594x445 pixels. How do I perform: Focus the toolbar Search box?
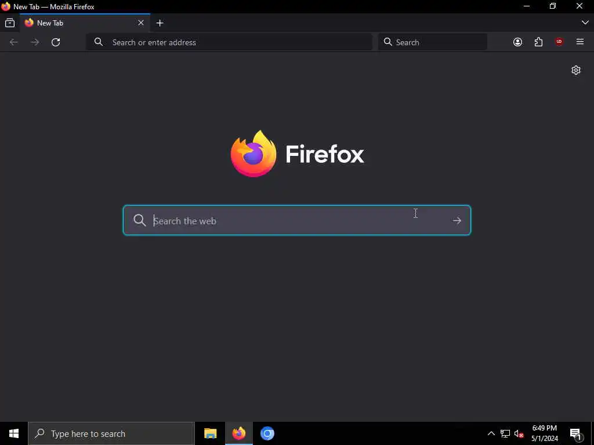(x=433, y=42)
